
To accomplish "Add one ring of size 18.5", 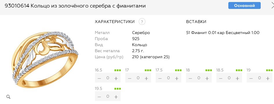I will coord(237,78).
